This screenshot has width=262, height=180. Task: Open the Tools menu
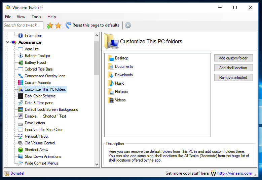pyautogui.click(x=36, y=17)
